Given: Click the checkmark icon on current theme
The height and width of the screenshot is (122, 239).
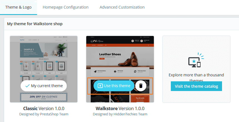Looking at the screenshot, I should pyautogui.click(x=28, y=86).
